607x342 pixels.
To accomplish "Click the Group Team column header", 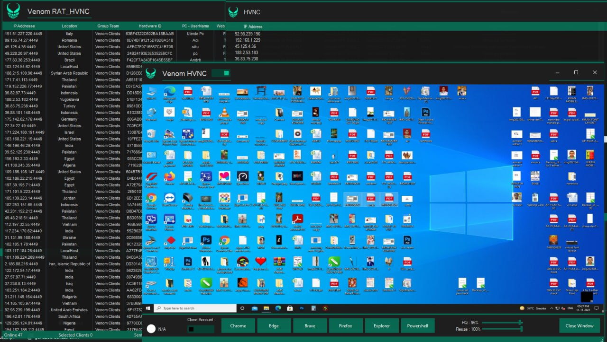I will coord(108,26).
